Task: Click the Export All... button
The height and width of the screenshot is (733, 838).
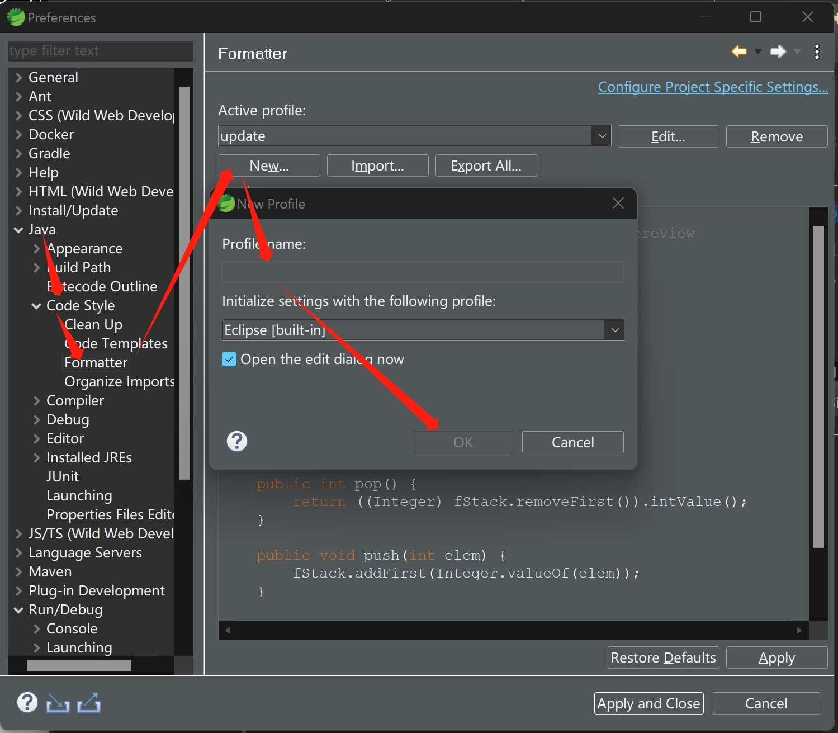Action: pos(486,165)
